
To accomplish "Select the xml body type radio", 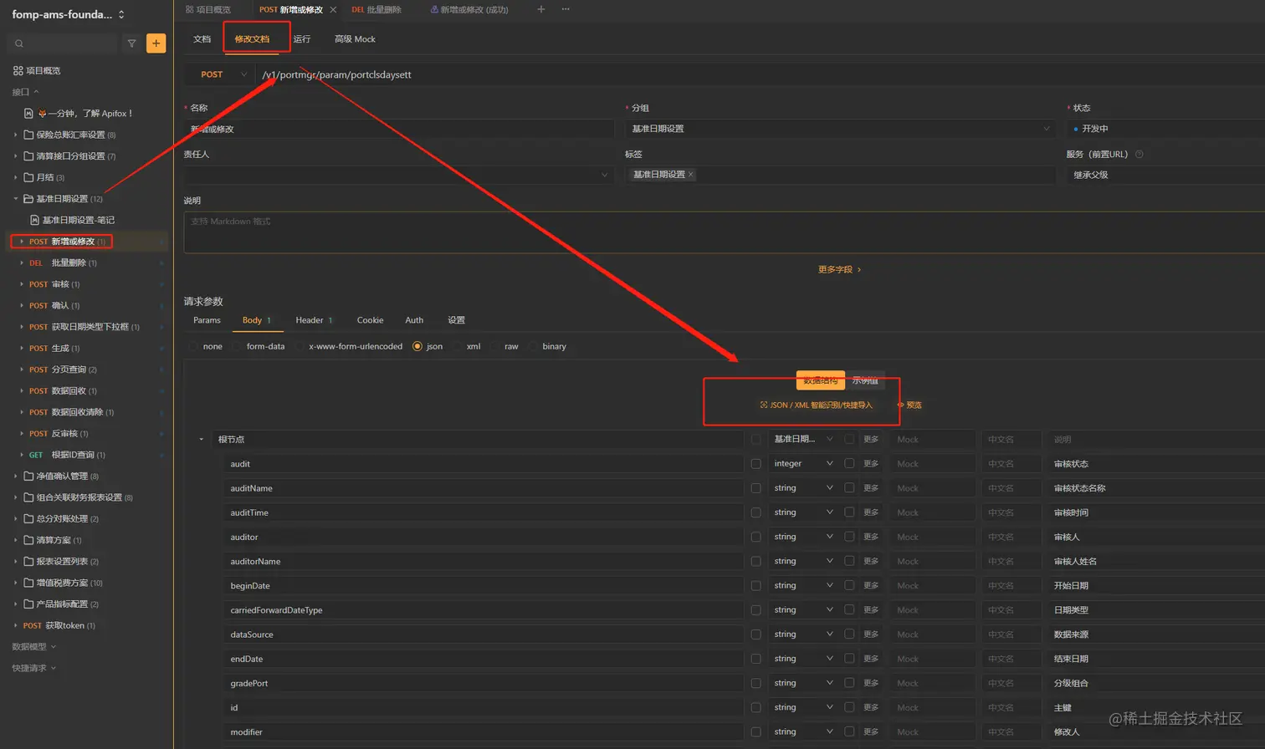I will 457,347.
